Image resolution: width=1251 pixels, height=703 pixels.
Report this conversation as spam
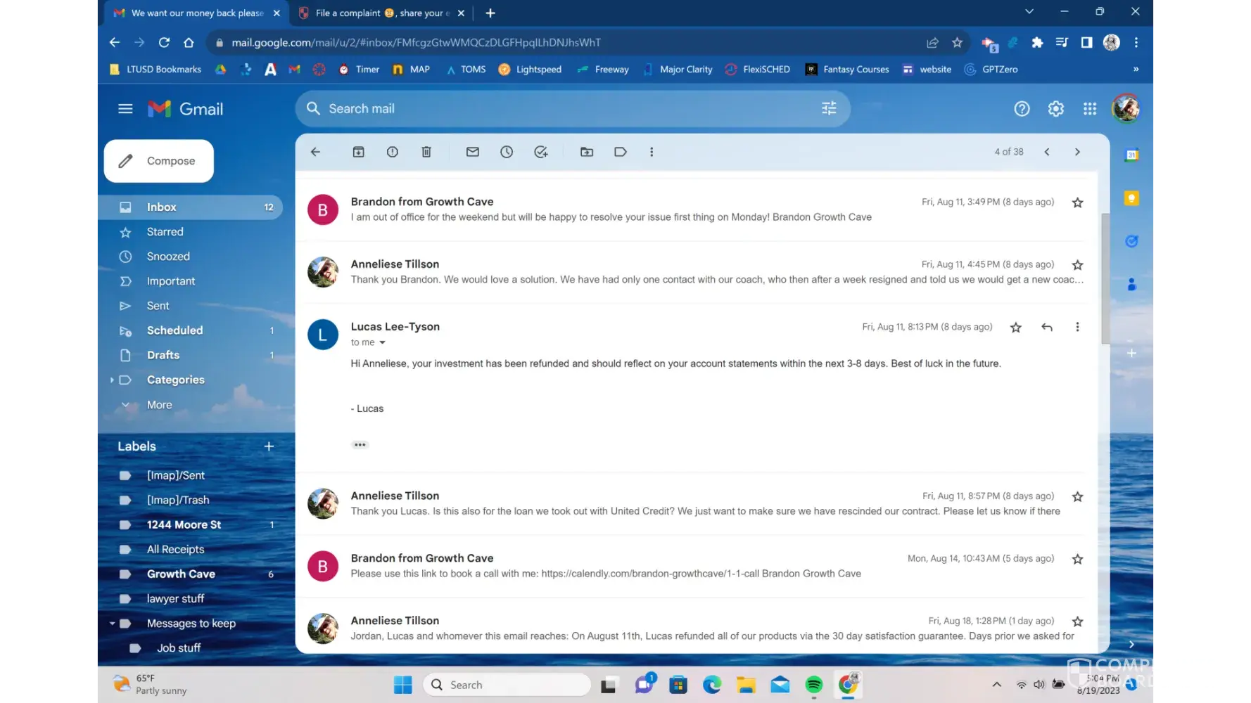(x=392, y=152)
